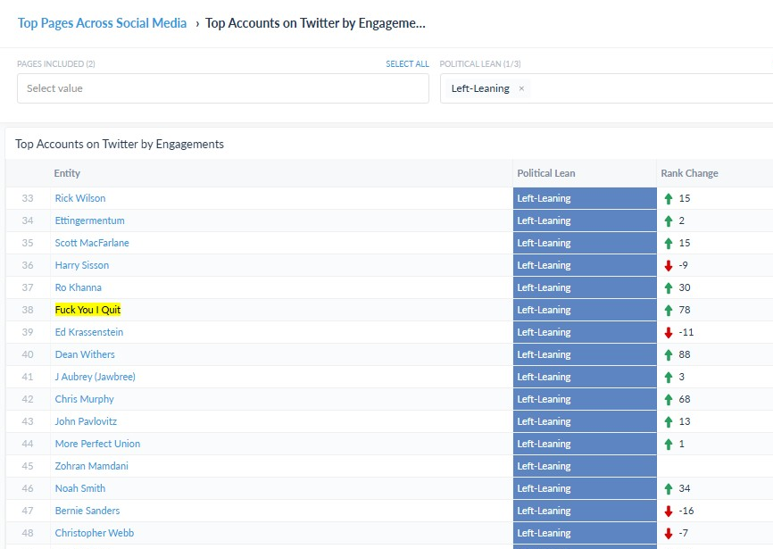Open Dean Withers account link
The width and height of the screenshot is (773, 549).
85,354
